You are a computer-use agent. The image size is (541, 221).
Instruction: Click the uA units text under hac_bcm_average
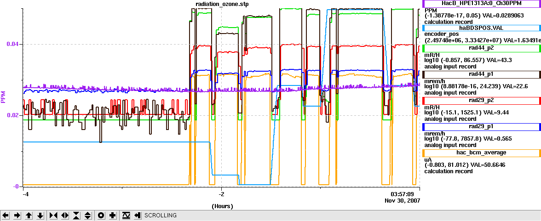427,159
